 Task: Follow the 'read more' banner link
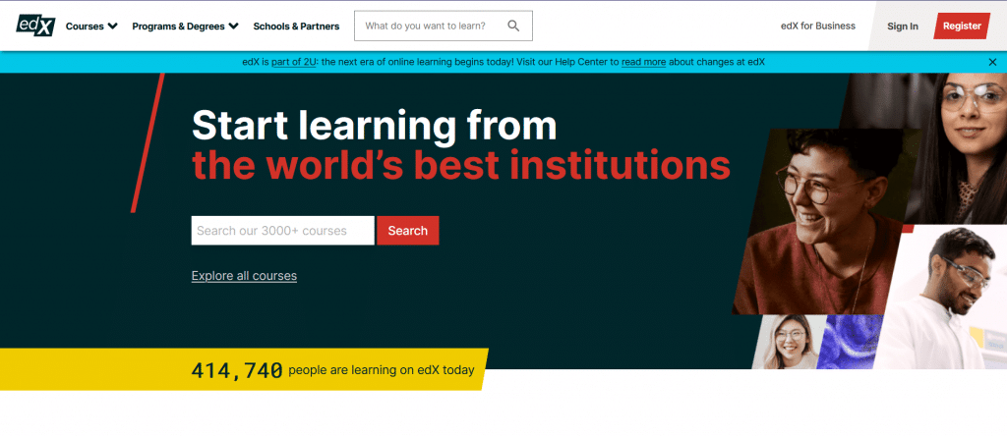[x=643, y=62]
